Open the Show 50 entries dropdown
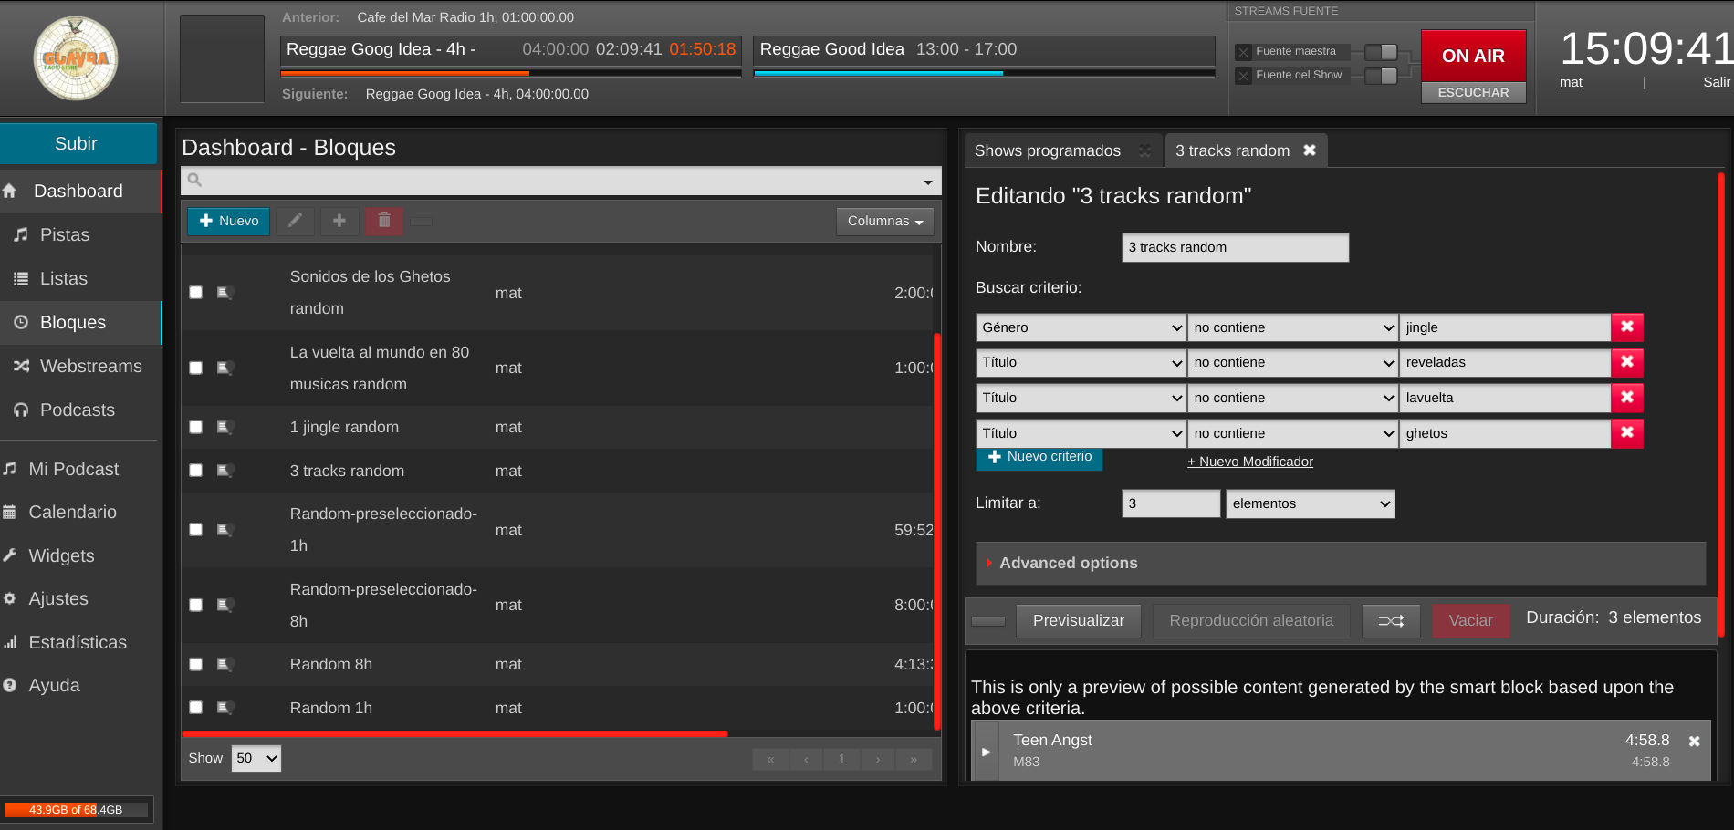This screenshot has width=1734, height=830. coord(256,758)
